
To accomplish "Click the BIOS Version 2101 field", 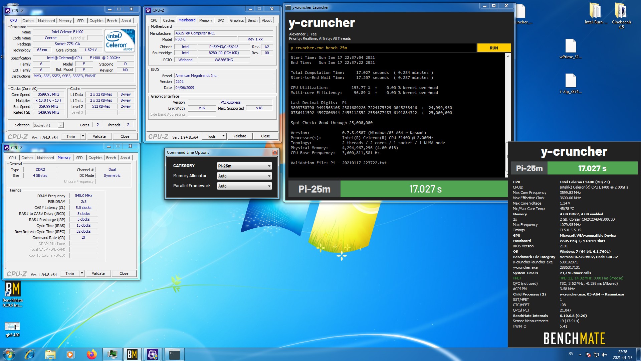I will [x=224, y=82].
